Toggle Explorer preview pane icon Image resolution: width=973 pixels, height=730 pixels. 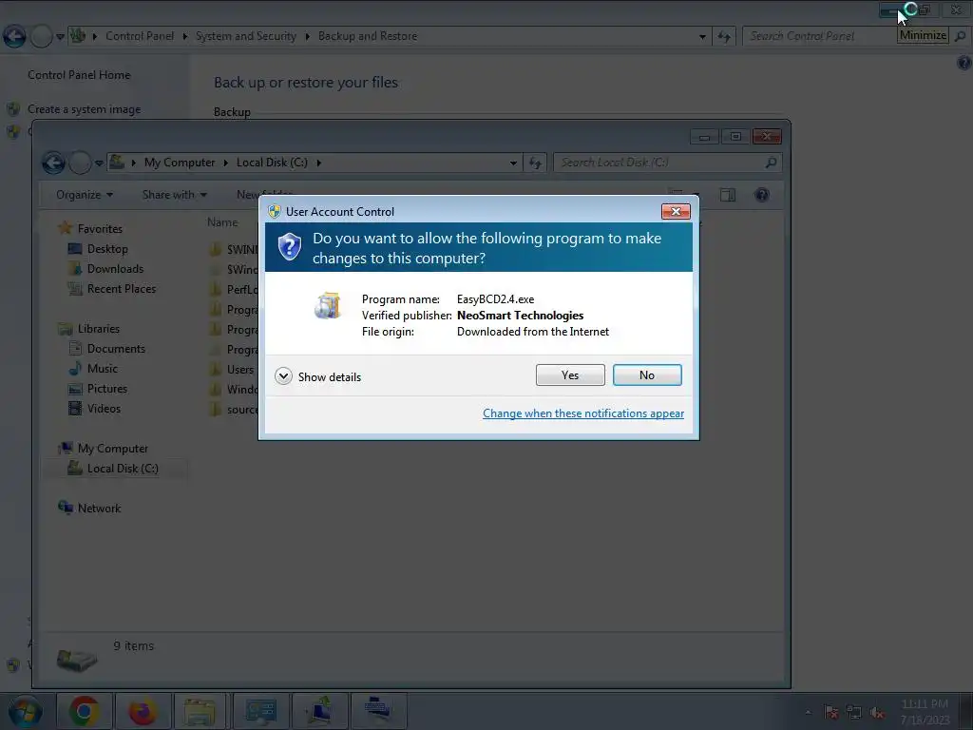pyautogui.click(x=728, y=196)
